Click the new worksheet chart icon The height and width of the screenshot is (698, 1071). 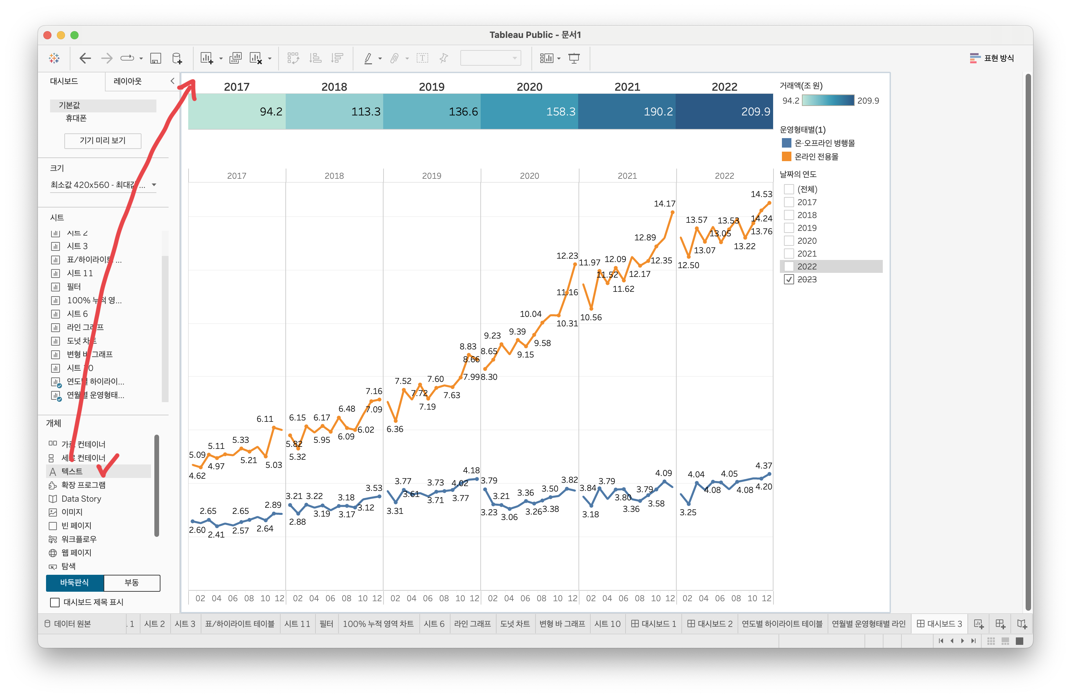tap(206, 58)
